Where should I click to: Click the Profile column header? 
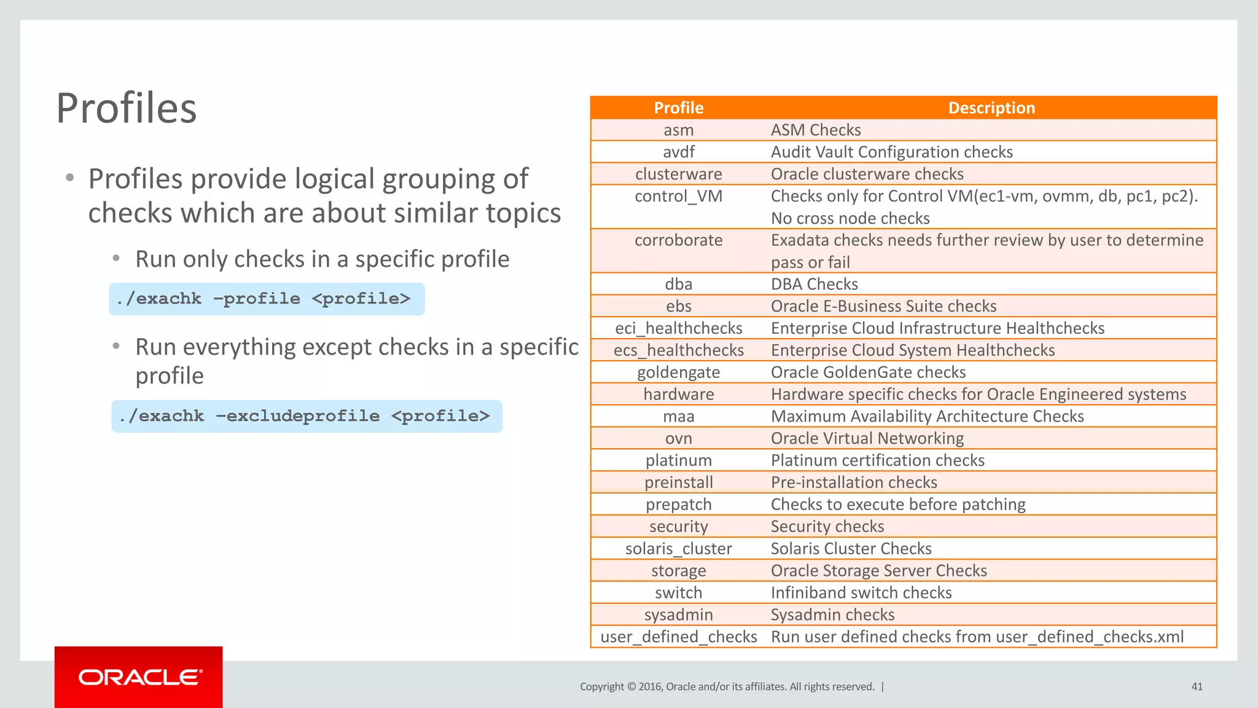click(x=679, y=108)
